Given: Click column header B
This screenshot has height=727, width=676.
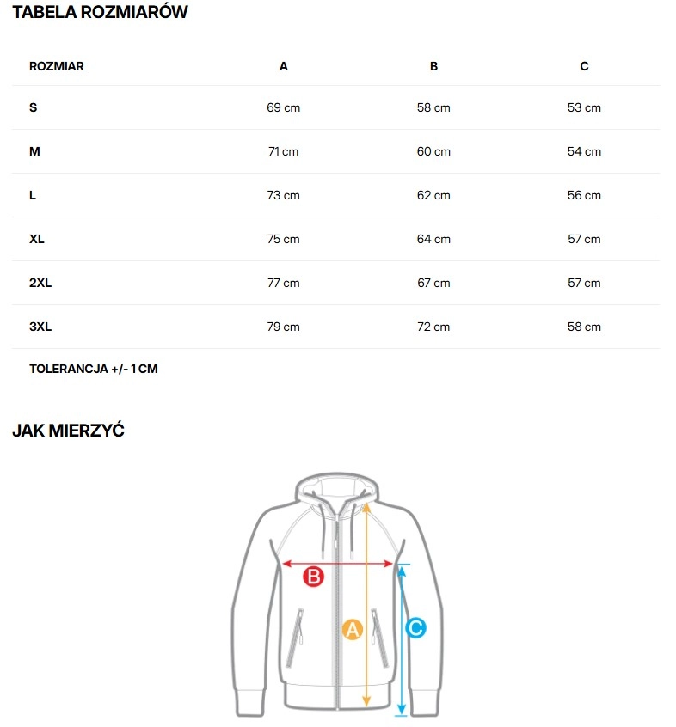Looking at the screenshot, I should click(433, 66).
